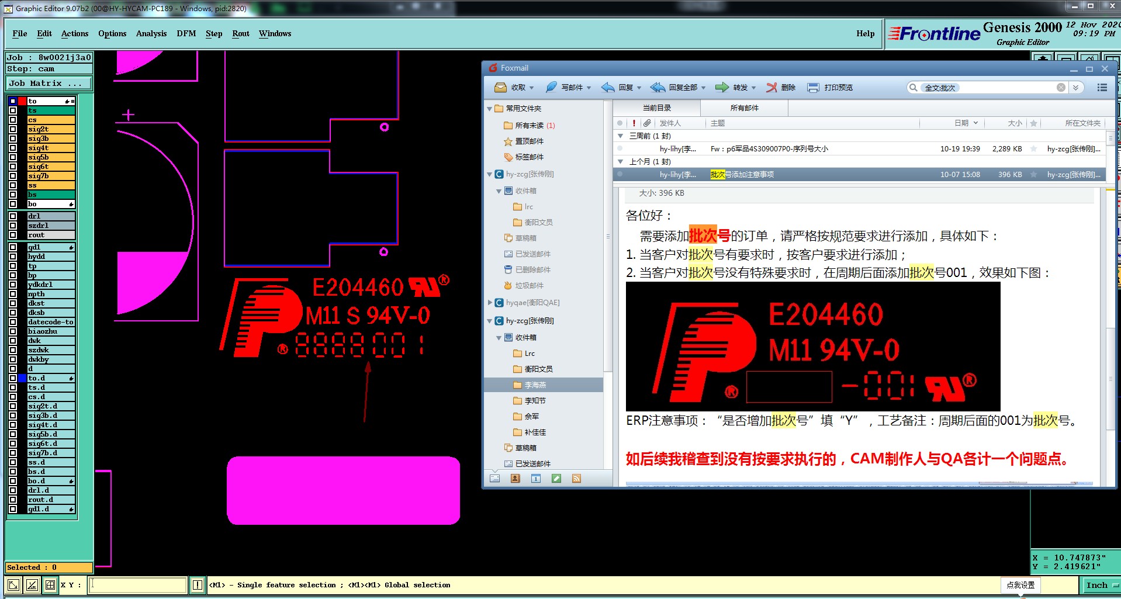Toggle the checkbox for layer drl
The height and width of the screenshot is (599, 1121).
13,216
